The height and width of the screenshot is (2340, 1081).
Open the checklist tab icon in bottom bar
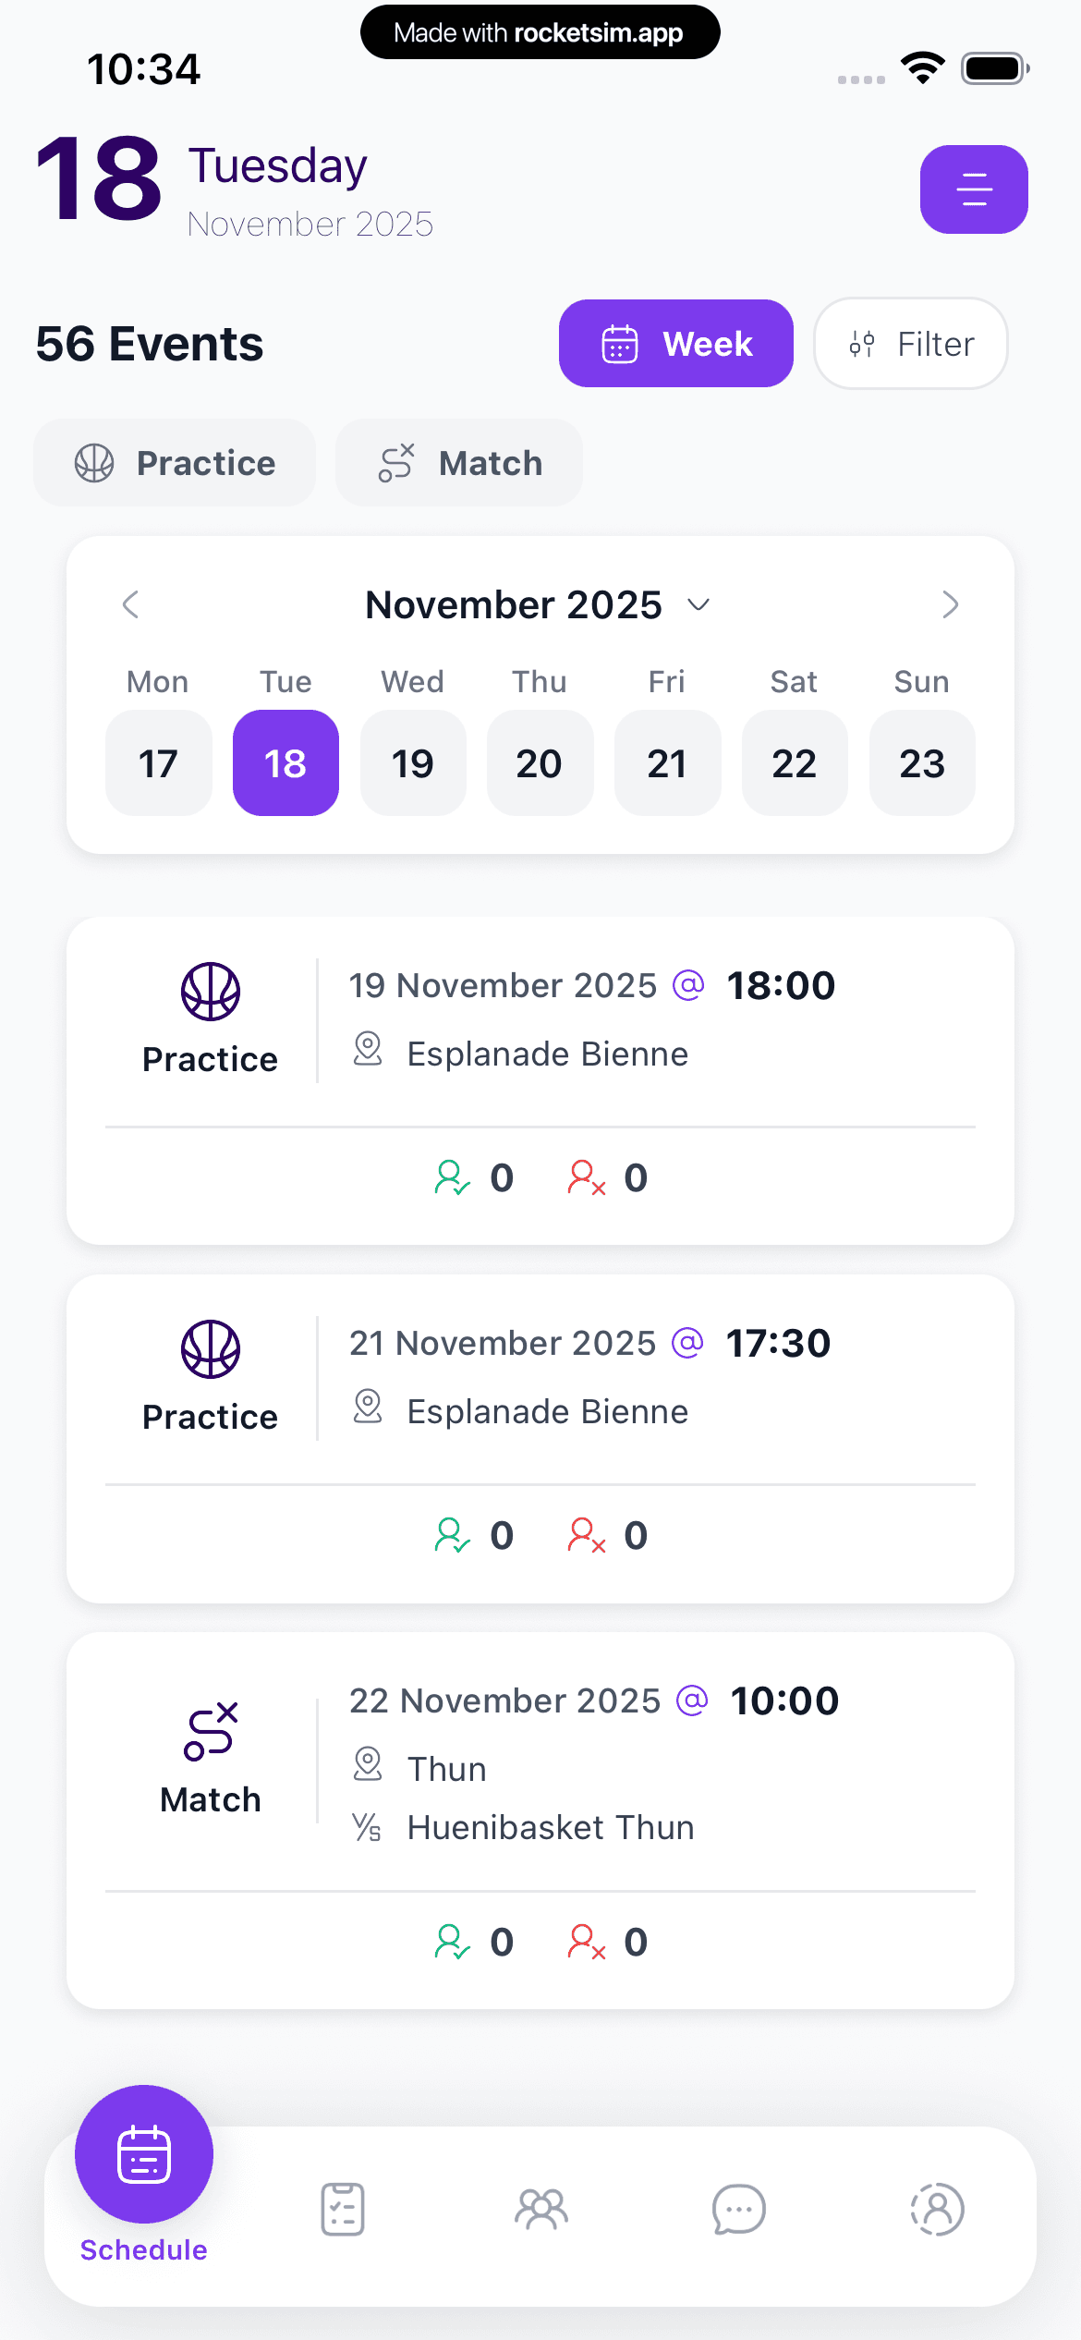[343, 2210]
